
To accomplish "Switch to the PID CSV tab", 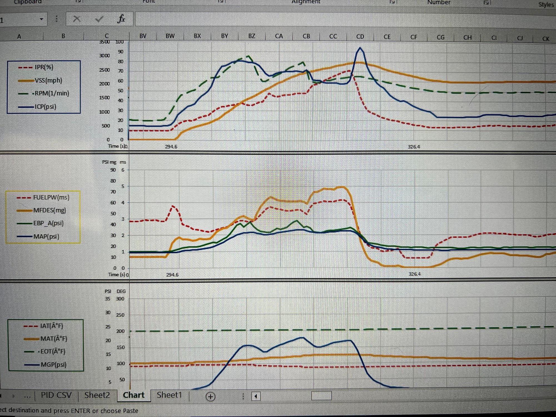I will tap(56, 395).
